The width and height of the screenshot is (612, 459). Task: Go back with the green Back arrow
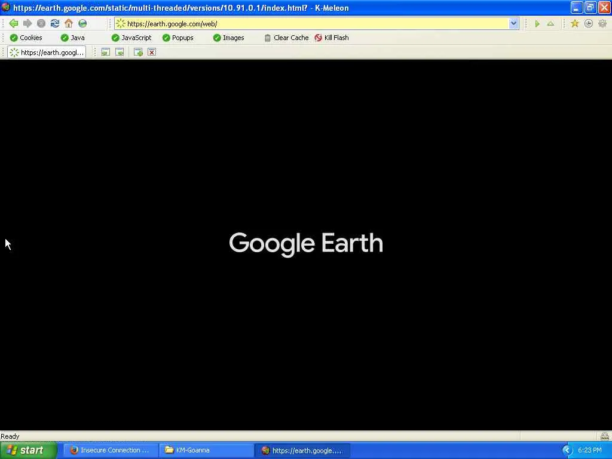tap(14, 23)
